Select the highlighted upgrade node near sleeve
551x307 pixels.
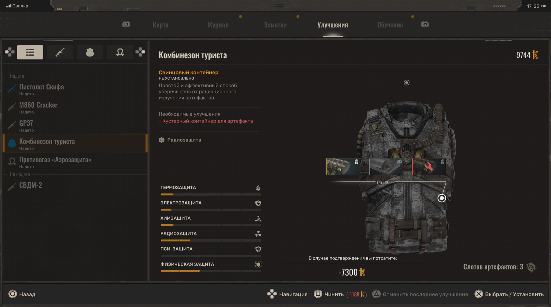pyautogui.click(x=441, y=198)
